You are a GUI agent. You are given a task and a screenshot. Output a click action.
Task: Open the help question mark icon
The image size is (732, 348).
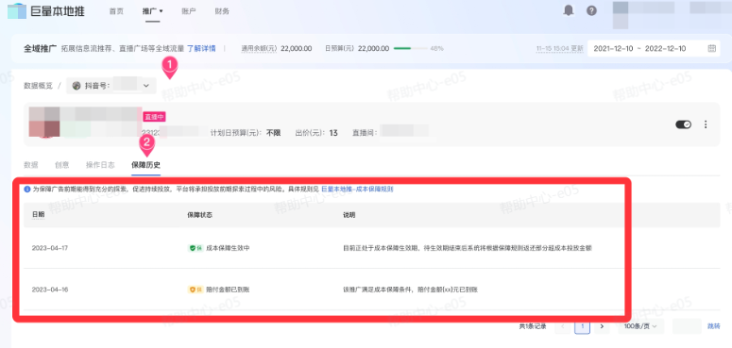[x=591, y=10]
